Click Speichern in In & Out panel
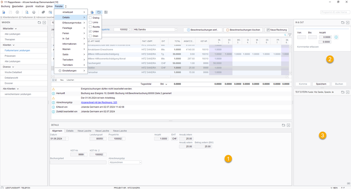Screen dimensions: 351x189 [321, 84]
